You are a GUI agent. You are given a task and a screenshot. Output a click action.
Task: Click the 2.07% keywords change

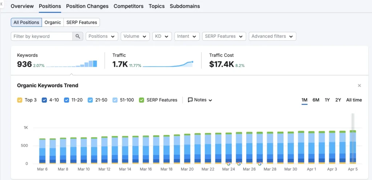[x=39, y=66]
